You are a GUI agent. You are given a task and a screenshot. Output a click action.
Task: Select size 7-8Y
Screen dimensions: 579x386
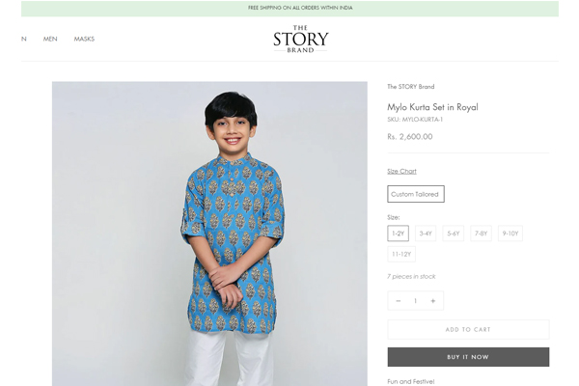tap(481, 234)
